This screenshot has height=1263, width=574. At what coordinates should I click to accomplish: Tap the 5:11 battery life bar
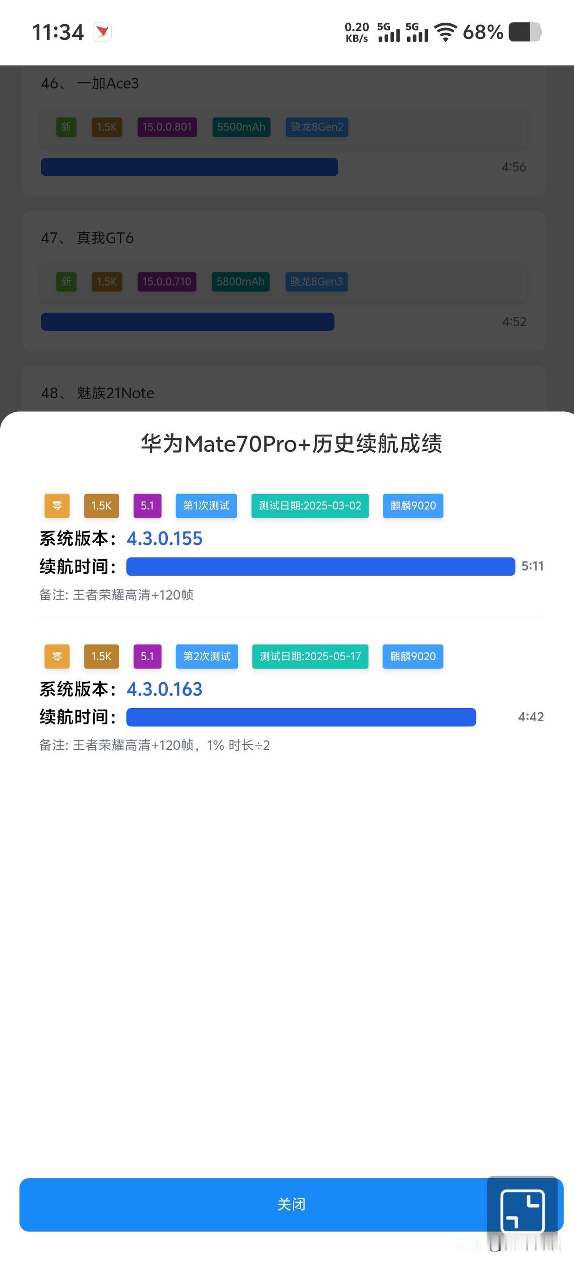(321, 566)
